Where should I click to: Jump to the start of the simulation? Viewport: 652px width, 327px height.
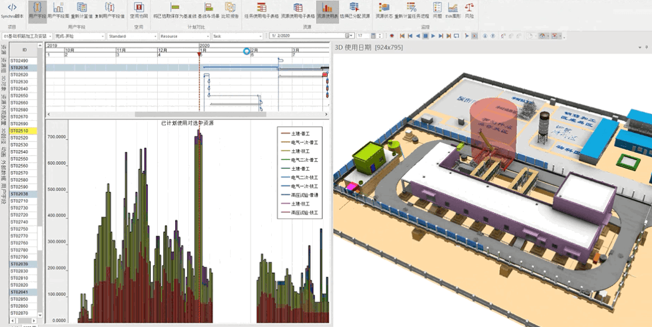402,36
